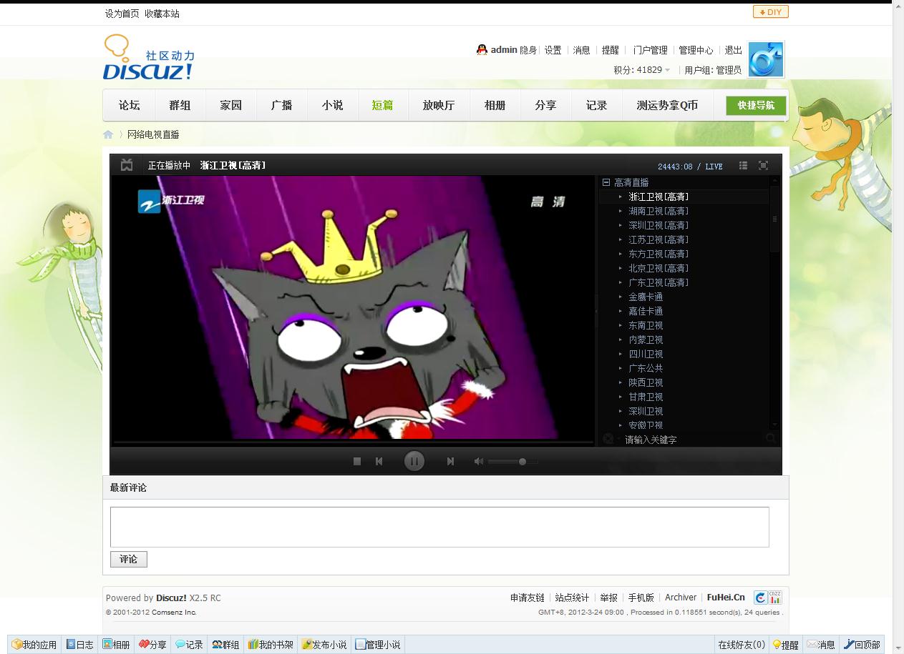Select 内蒙卫视 channel
This screenshot has width=904, height=654.
(x=646, y=340)
